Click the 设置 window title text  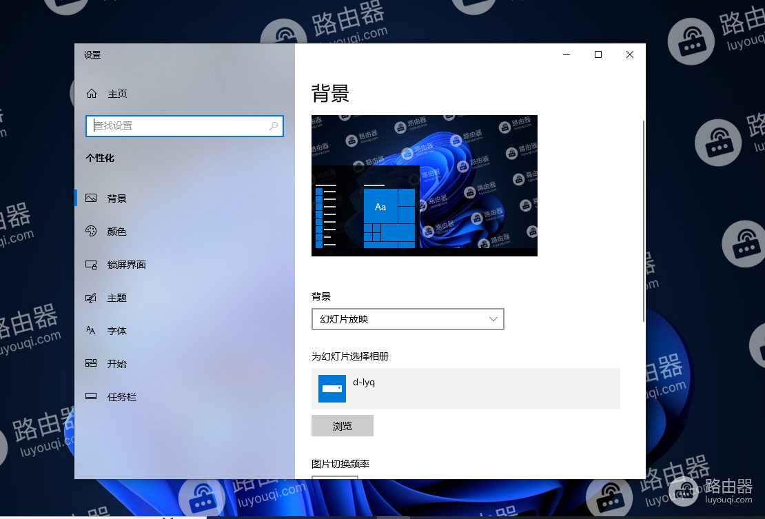92,54
